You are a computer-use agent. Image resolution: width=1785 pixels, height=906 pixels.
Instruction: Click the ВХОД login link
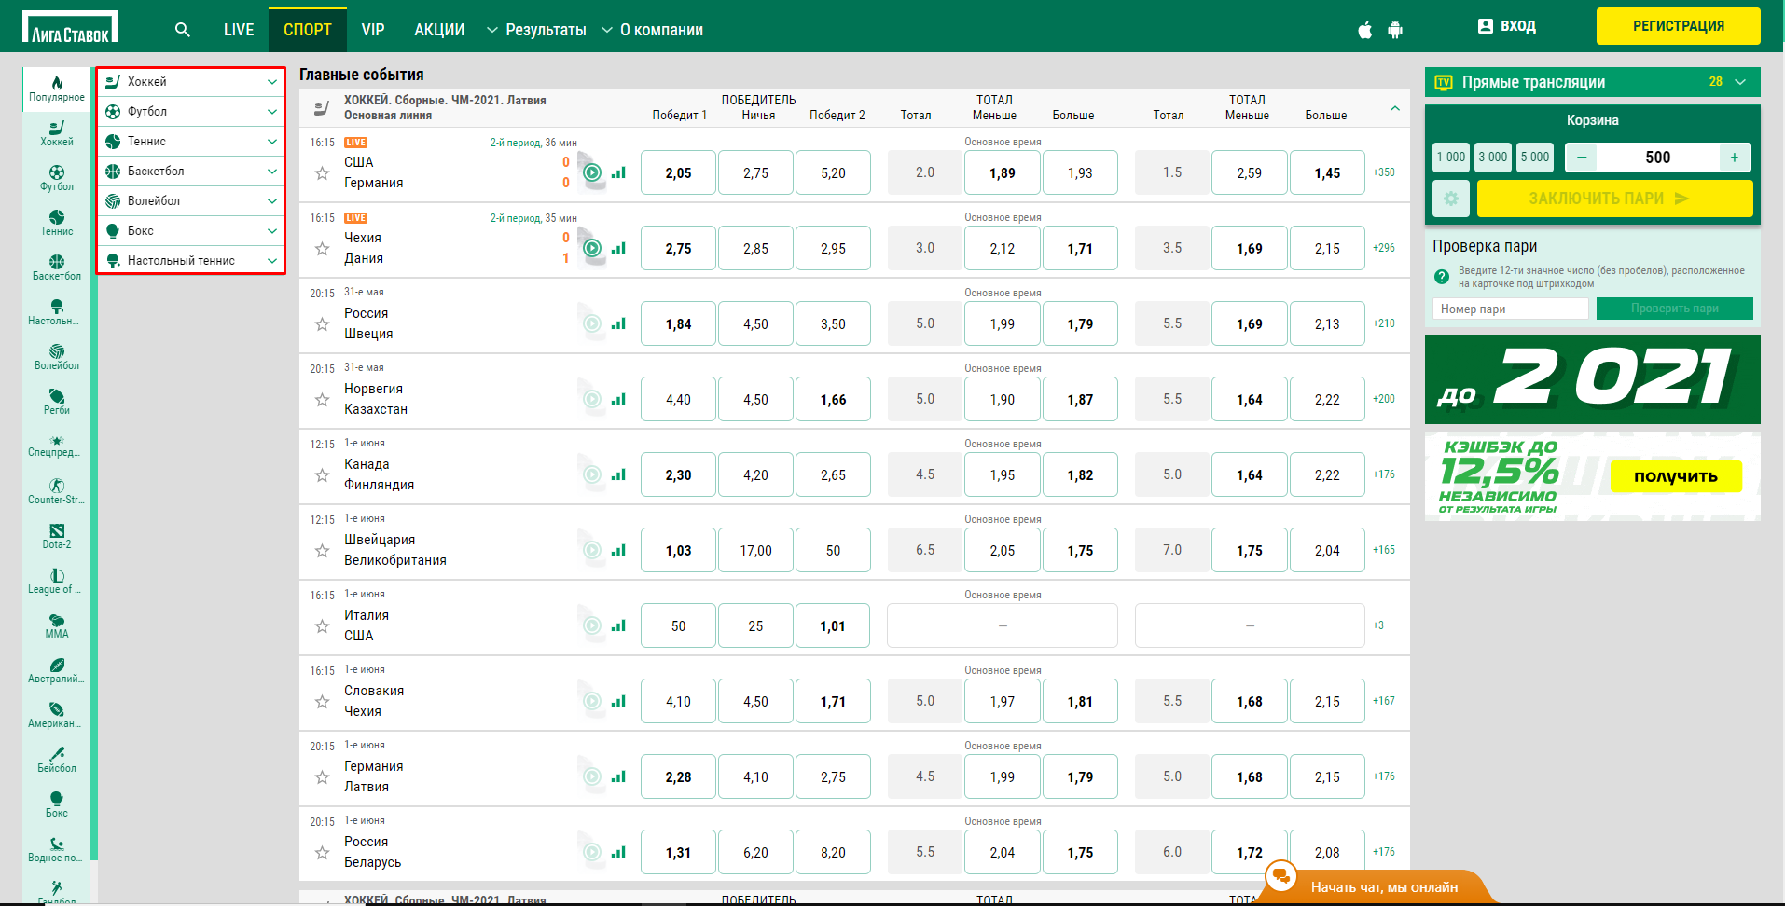click(1507, 26)
